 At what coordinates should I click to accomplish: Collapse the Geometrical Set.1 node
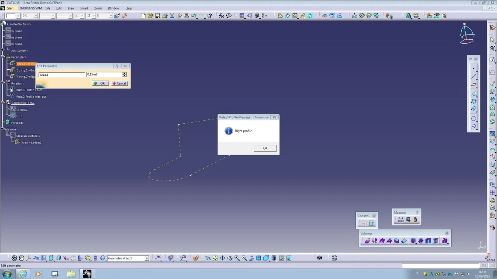click(x=3, y=103)
